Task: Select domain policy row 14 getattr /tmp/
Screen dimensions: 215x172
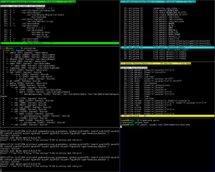Action: pos(137,74)
